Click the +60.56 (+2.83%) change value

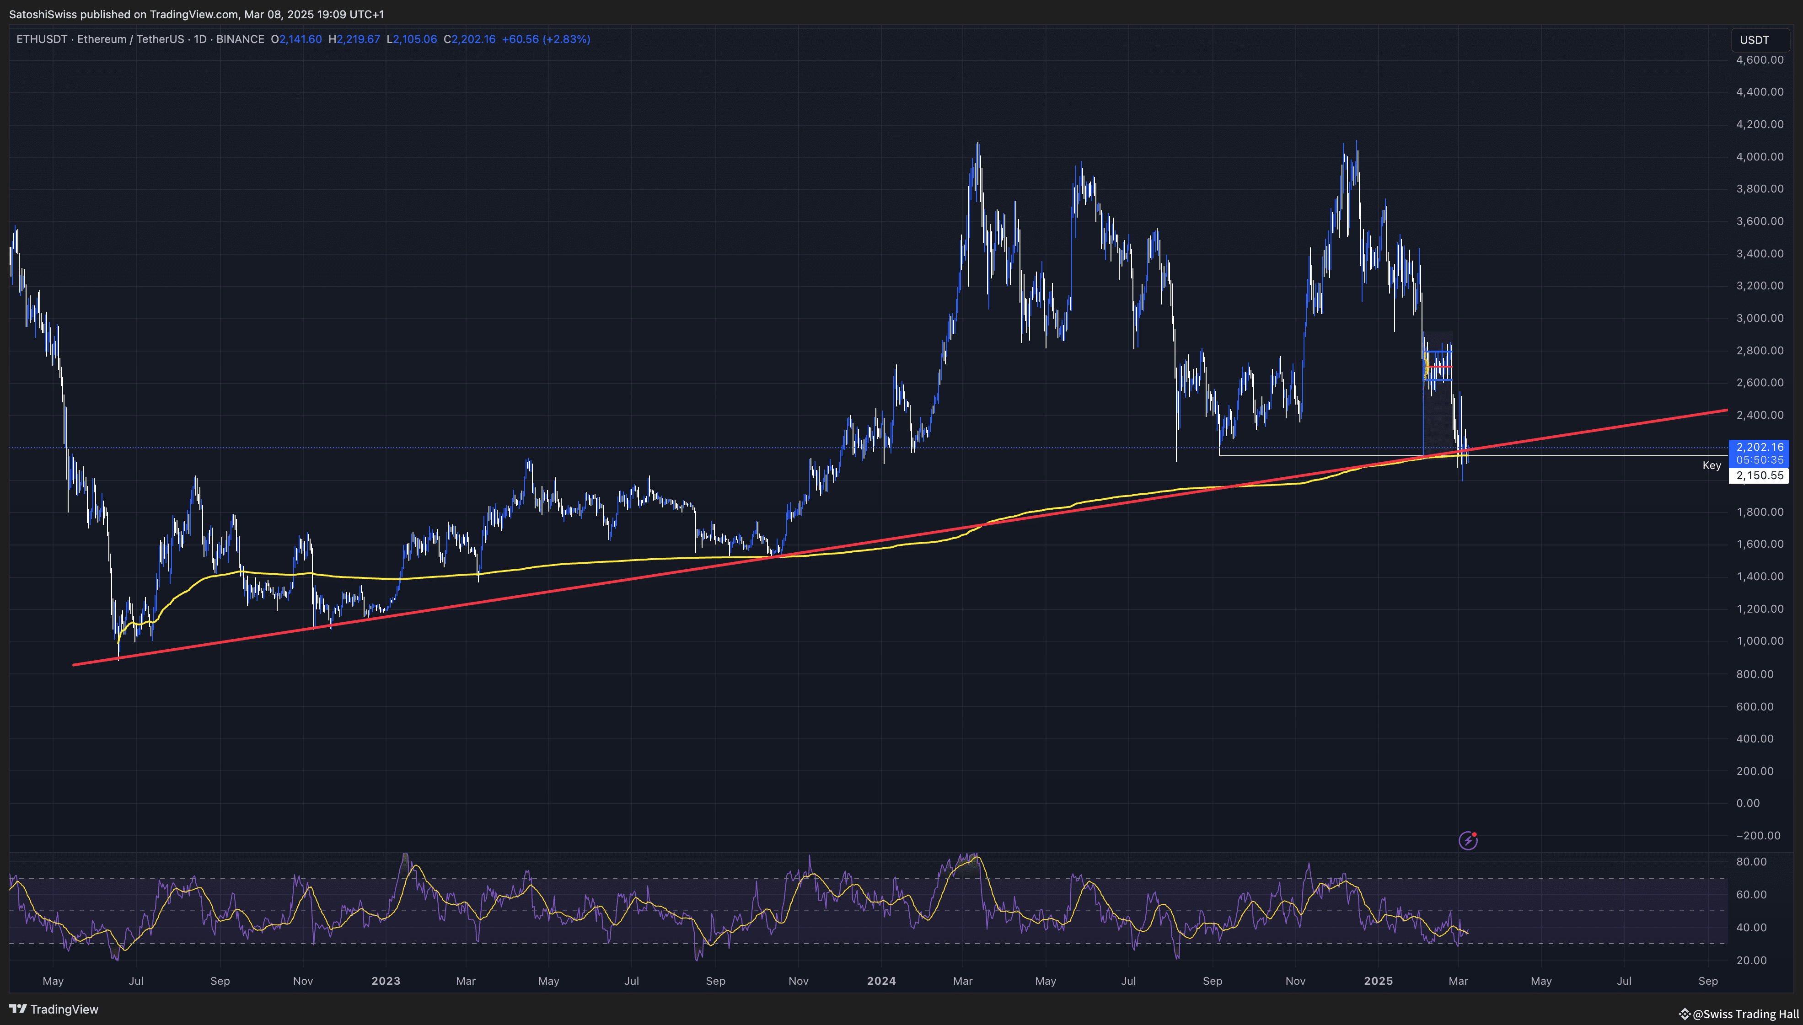point(546,39)
